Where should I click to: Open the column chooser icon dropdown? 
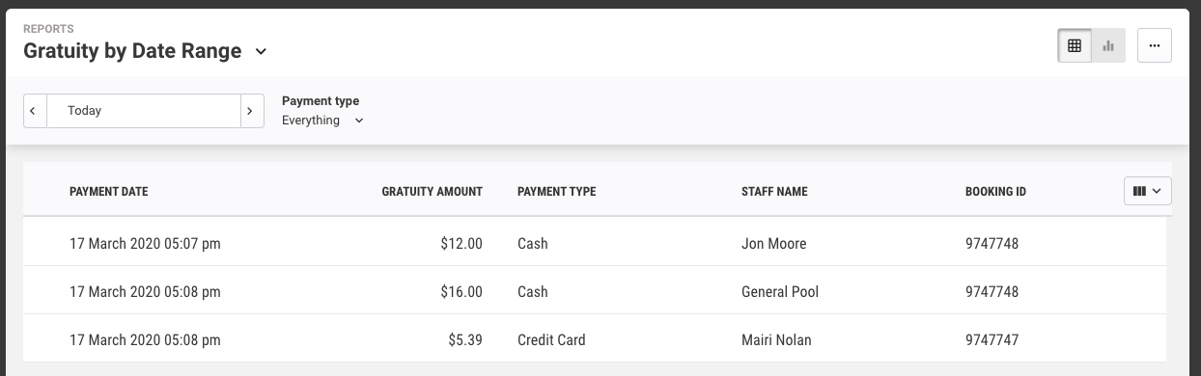[1148, 191]
